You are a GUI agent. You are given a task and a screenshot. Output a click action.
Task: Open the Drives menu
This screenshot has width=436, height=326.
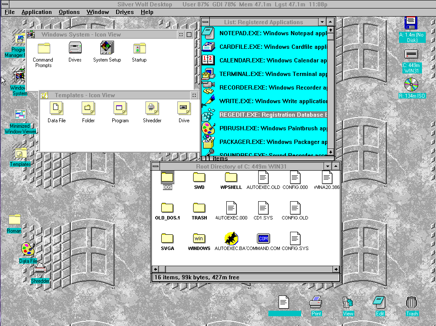point(124,12)
